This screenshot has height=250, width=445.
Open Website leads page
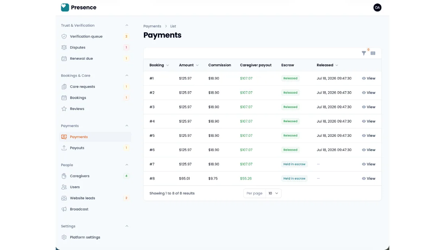click(x=95, y=198)
